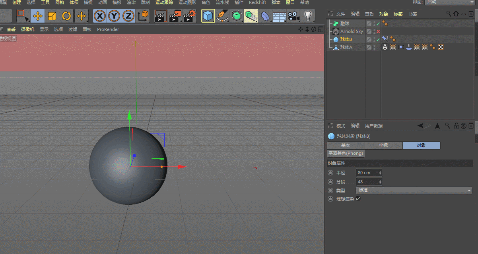
Task: Switch to the 坐标 tab
Action: click(x=383, y=145)
